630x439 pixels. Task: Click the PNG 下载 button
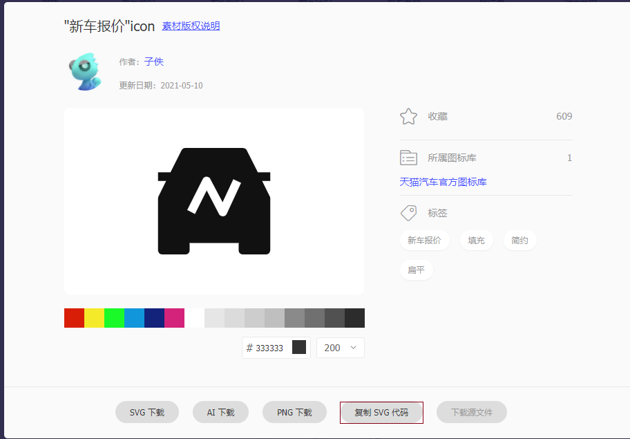click(294, 412)
